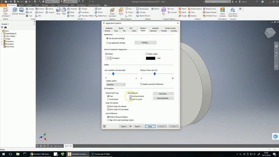Click the Stitch surface tool
This screenshot has height=157, width=279.
tap(182, 9)
